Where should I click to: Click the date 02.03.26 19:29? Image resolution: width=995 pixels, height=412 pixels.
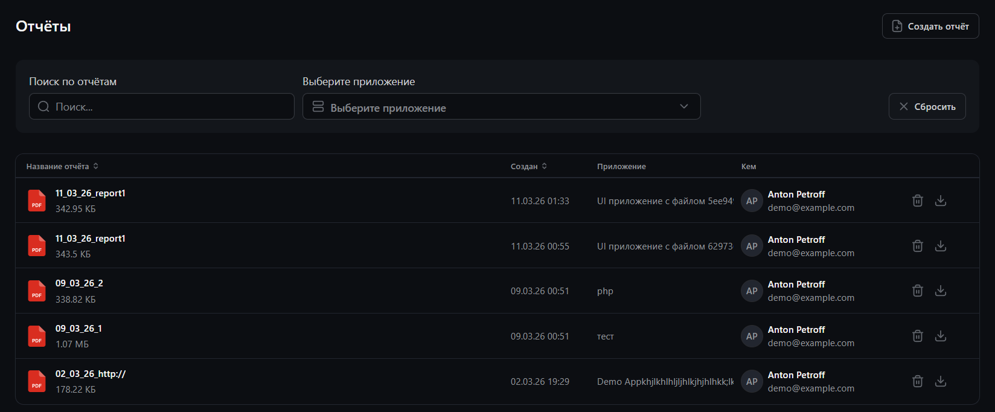tap(540, 382)
